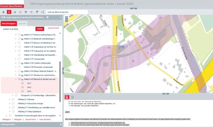Click the export document icon
This screenshot has height=127, width=213.
tap(73, 97)
